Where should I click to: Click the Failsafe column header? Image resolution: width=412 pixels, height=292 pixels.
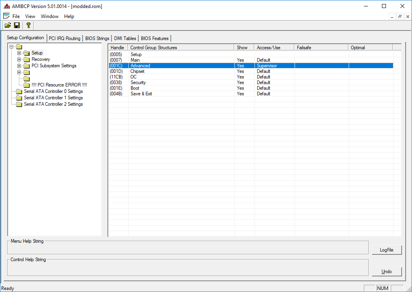tap(321, 48)
